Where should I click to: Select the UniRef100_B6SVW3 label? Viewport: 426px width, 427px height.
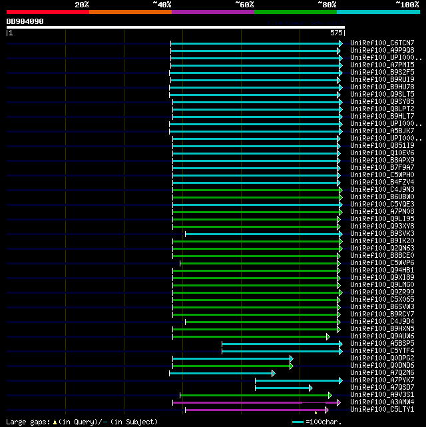tap(382, 307)
